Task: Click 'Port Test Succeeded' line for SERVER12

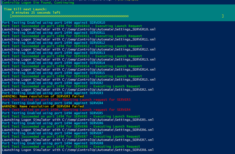Action: 72,46
